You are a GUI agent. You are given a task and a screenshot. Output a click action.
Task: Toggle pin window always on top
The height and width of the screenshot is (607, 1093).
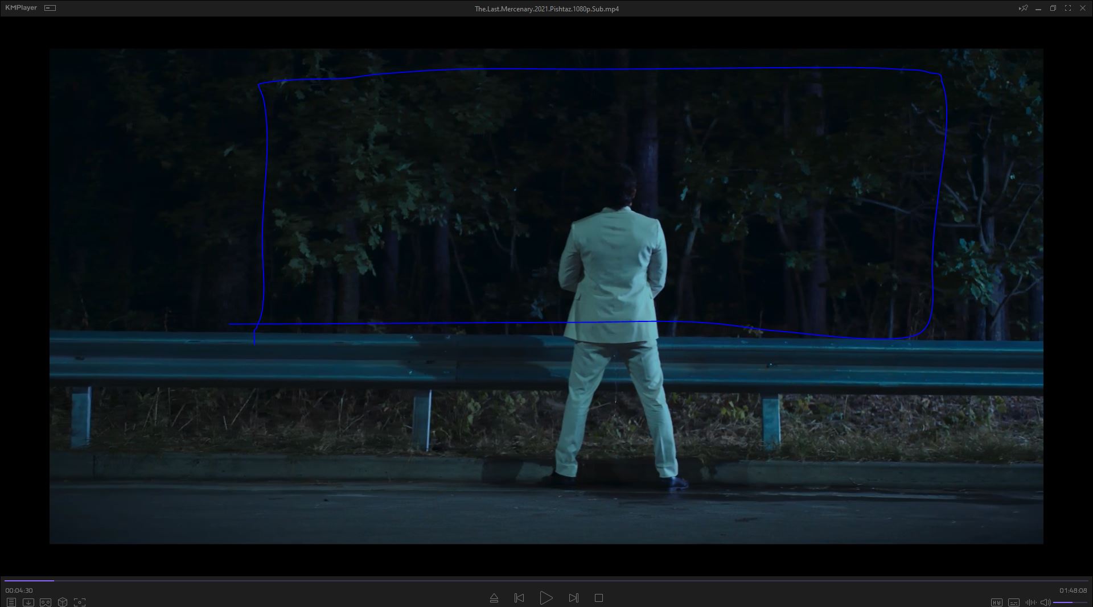coord(1023,8)
